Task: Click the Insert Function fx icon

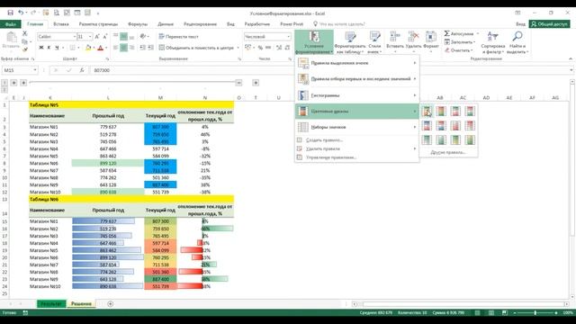Action: pos(82,70)
